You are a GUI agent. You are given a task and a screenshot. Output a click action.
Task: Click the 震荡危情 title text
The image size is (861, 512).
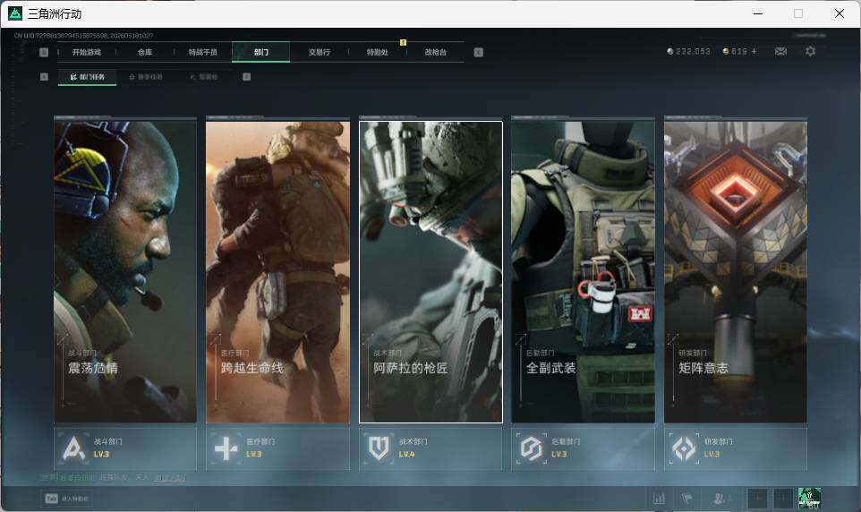coord(93,368)
